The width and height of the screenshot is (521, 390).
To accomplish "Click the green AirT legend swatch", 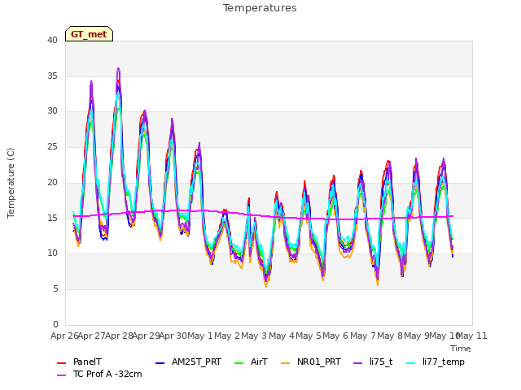I will pos(239,363).
